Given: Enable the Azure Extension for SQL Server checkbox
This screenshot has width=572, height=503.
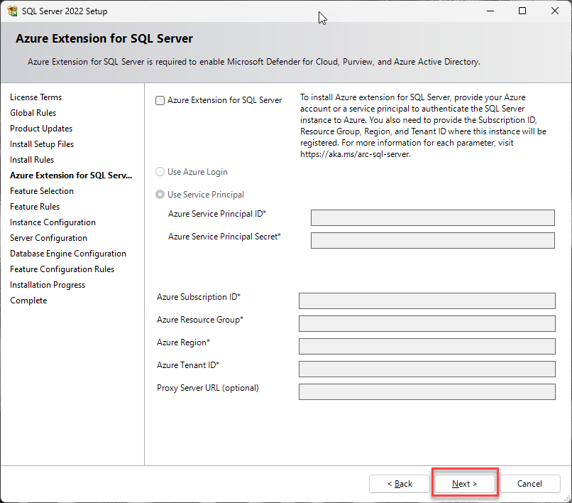Looking at the screenshot, I should click(x=160, y=101).
